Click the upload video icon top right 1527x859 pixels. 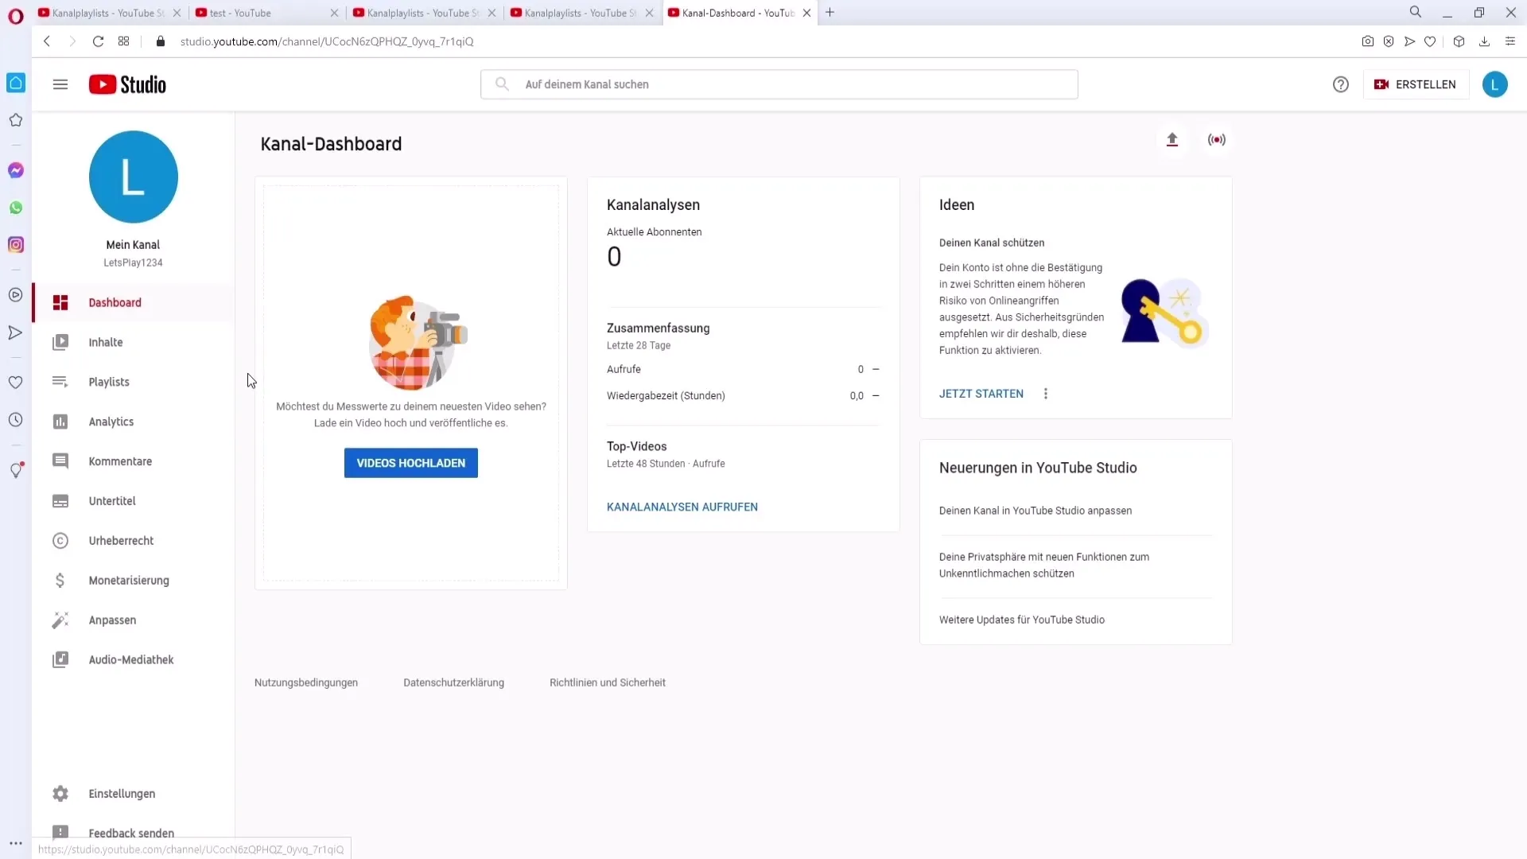pyautogui.click(x=1172, y=139)
